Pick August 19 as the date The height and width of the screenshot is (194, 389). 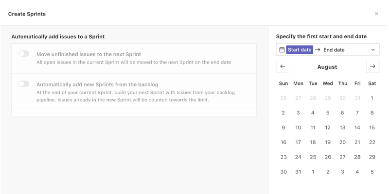(x=328, y=142)
